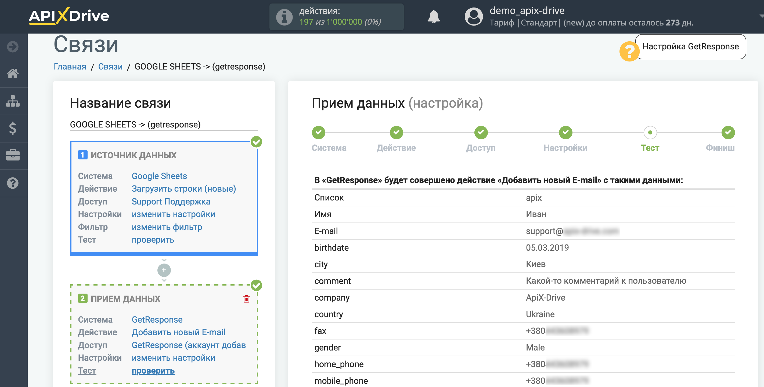Click the city value Киев
764x387 pixels.
point(536,264)
